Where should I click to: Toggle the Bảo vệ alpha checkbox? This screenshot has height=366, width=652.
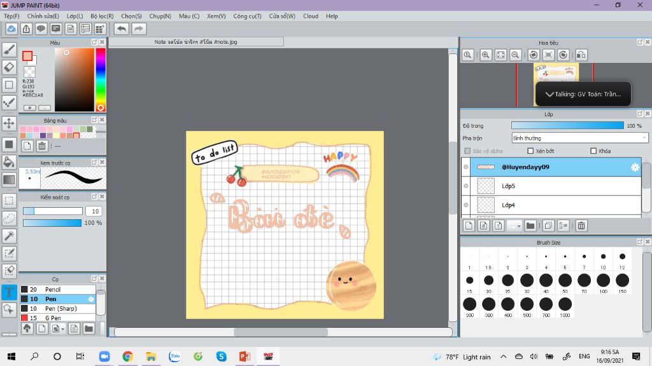click(x=467, y=151)
